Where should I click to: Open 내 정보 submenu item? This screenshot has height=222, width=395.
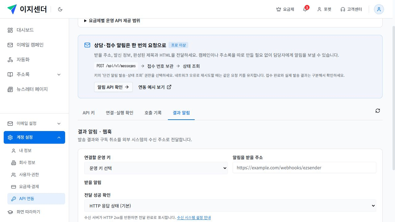[x=36, y=150]
